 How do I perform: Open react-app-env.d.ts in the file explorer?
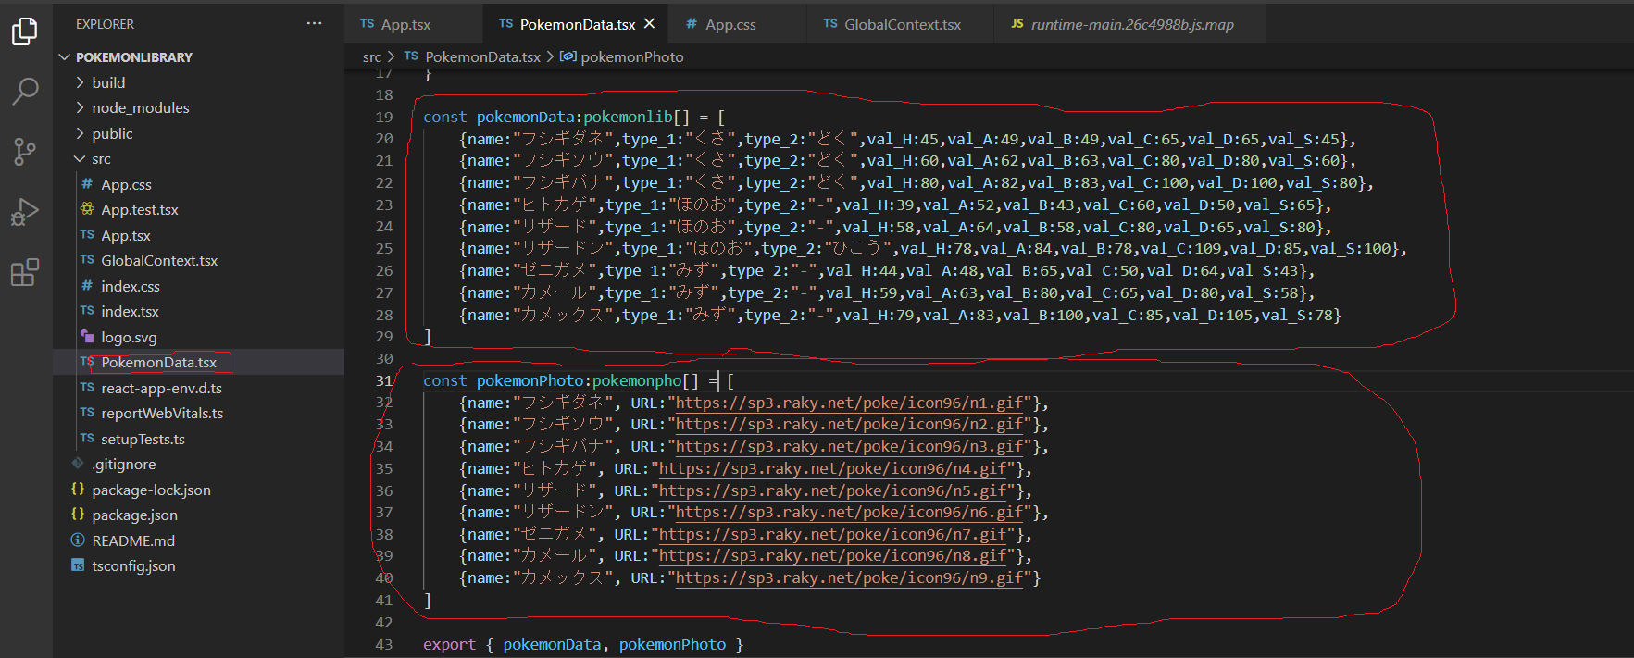pos(198,388)
